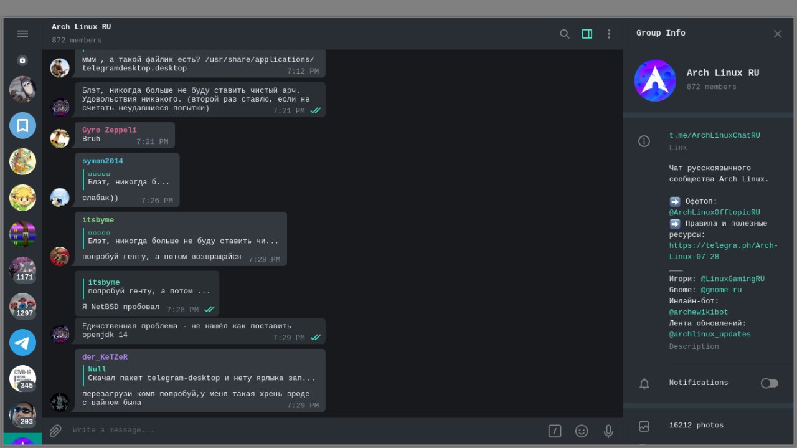
Task: Click quoted reply "попробуй генту, а потом ..."
Action: tap(148, 287)
